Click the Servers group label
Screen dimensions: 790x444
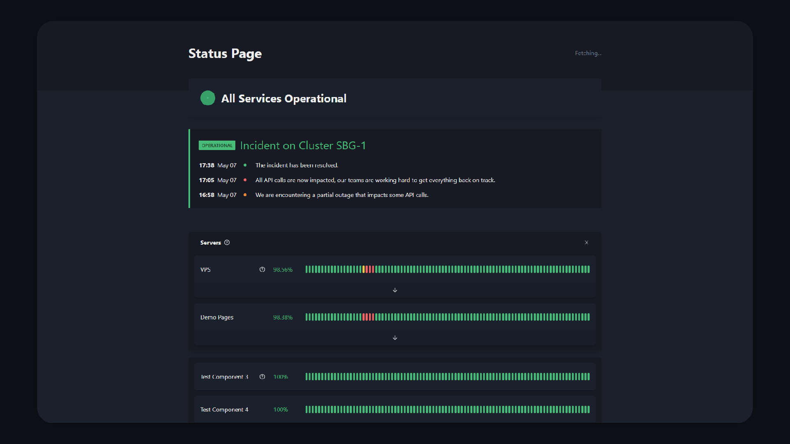point(211,243)
